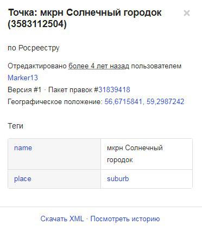202x231 pixels.
Task: Open the name tag key link
Action: pos(23,148)
